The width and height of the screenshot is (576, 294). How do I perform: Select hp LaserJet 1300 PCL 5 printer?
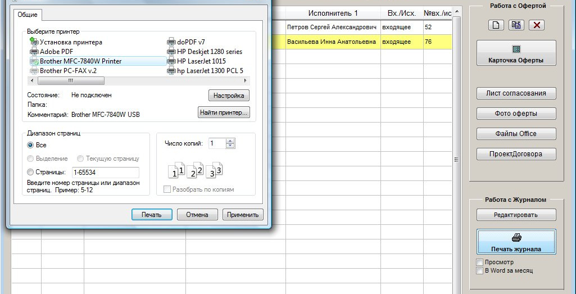click(x=205, y=71)
